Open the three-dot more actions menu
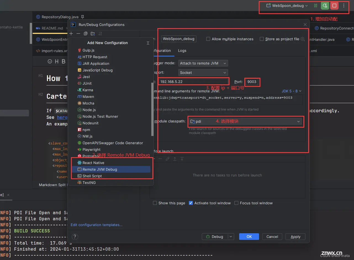The height and width of the screenshot is (260, 354). (344, 6)
